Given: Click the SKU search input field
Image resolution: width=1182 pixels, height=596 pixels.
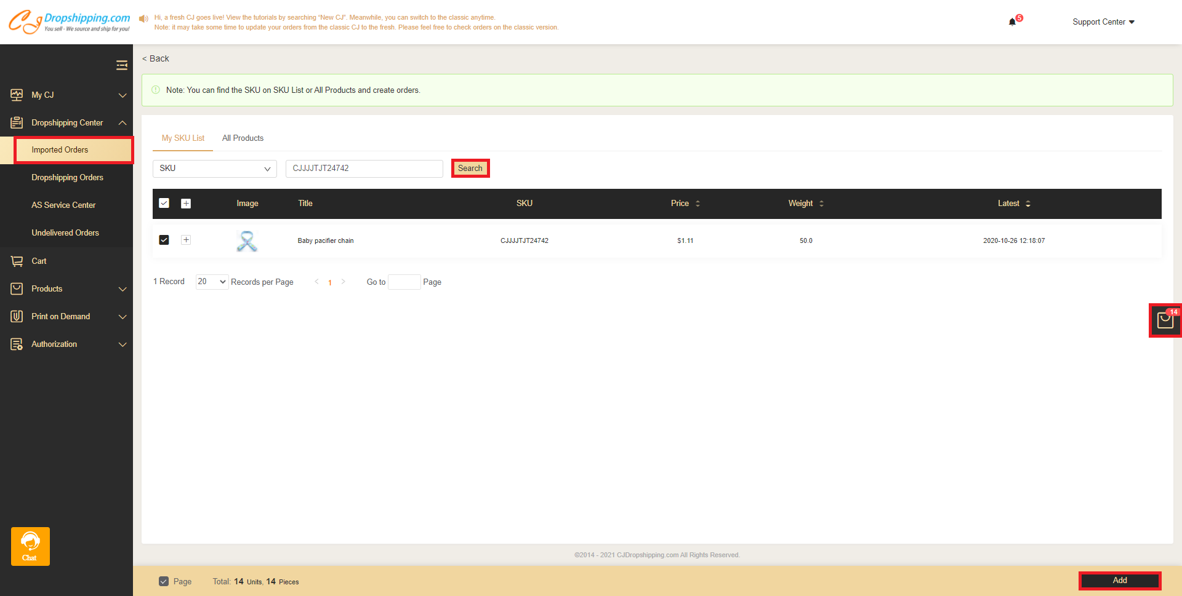Looking at the screenshot, I should click(x=364, y=169).
